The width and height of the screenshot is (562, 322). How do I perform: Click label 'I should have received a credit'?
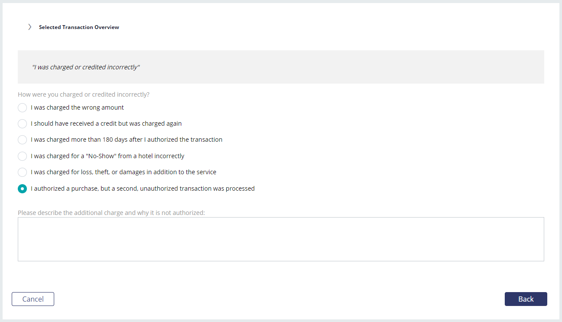pyautogui.click(x=106, y=124)
